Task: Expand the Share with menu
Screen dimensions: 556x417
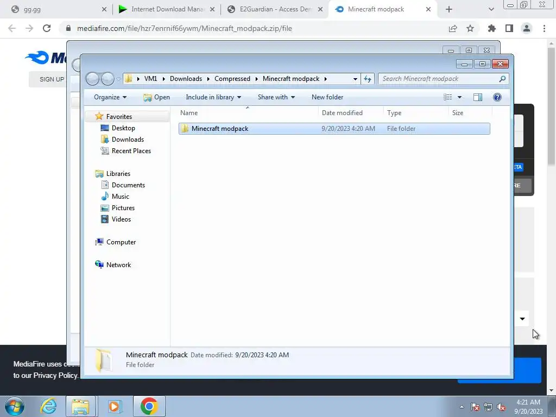Action: click(x=276, y=97)
